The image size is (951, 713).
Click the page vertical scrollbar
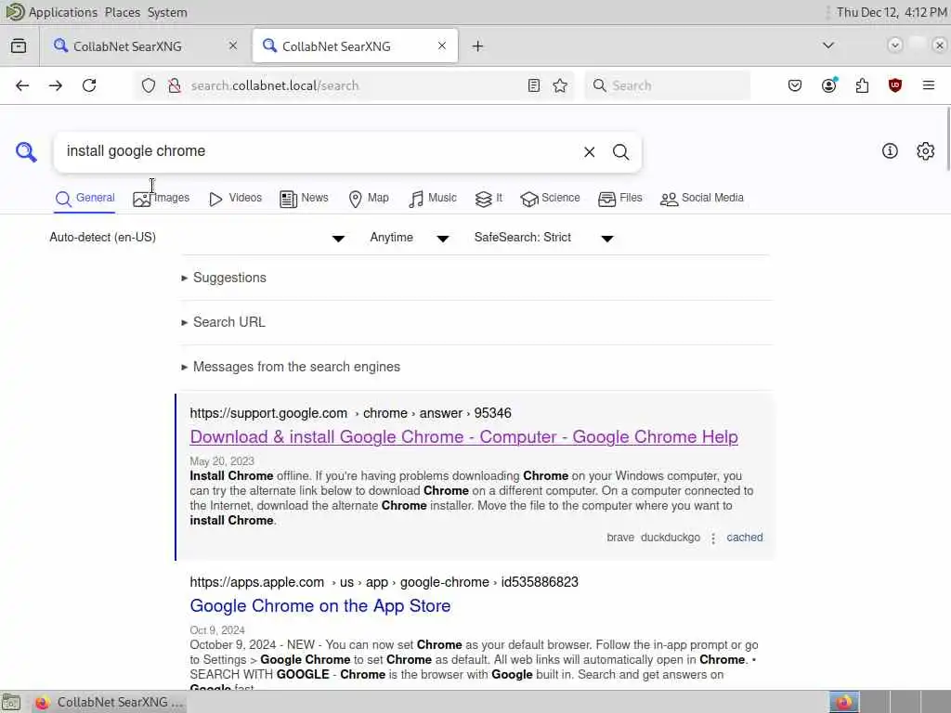(948, 139)
